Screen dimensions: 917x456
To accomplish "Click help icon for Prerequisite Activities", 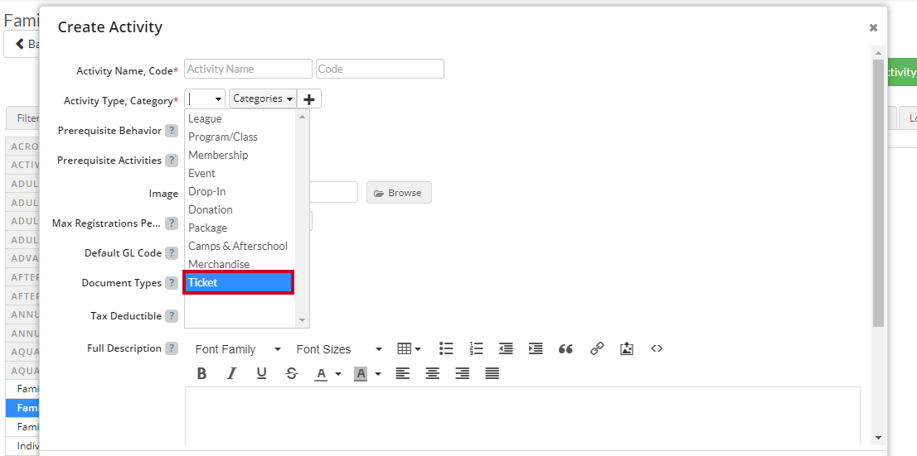I will [x=172, y=160].
